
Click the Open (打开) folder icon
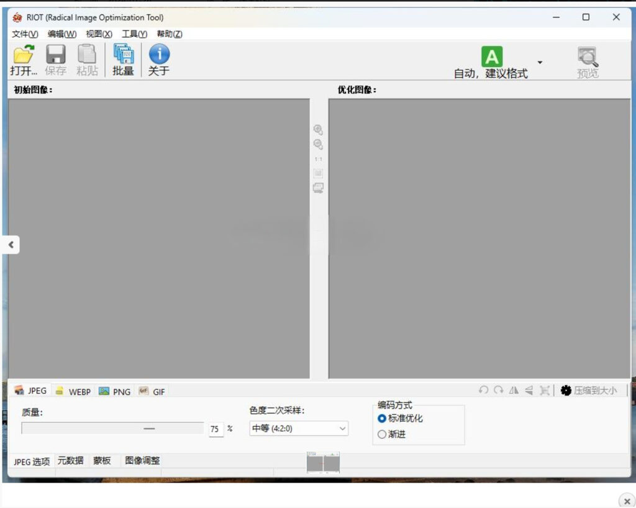[24, 55]
